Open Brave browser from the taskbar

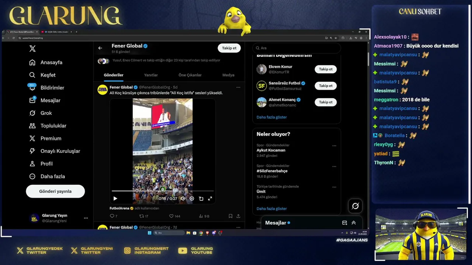(x=207, y=233)
